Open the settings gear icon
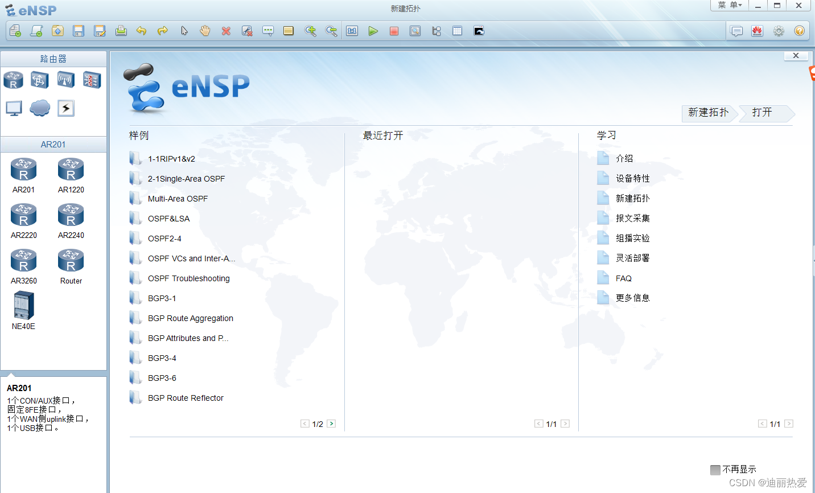Screen dimensions: 815x493 [x=779, y=31]
